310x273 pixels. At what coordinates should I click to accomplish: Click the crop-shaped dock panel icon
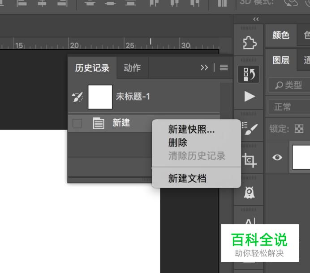coord(249,160)
